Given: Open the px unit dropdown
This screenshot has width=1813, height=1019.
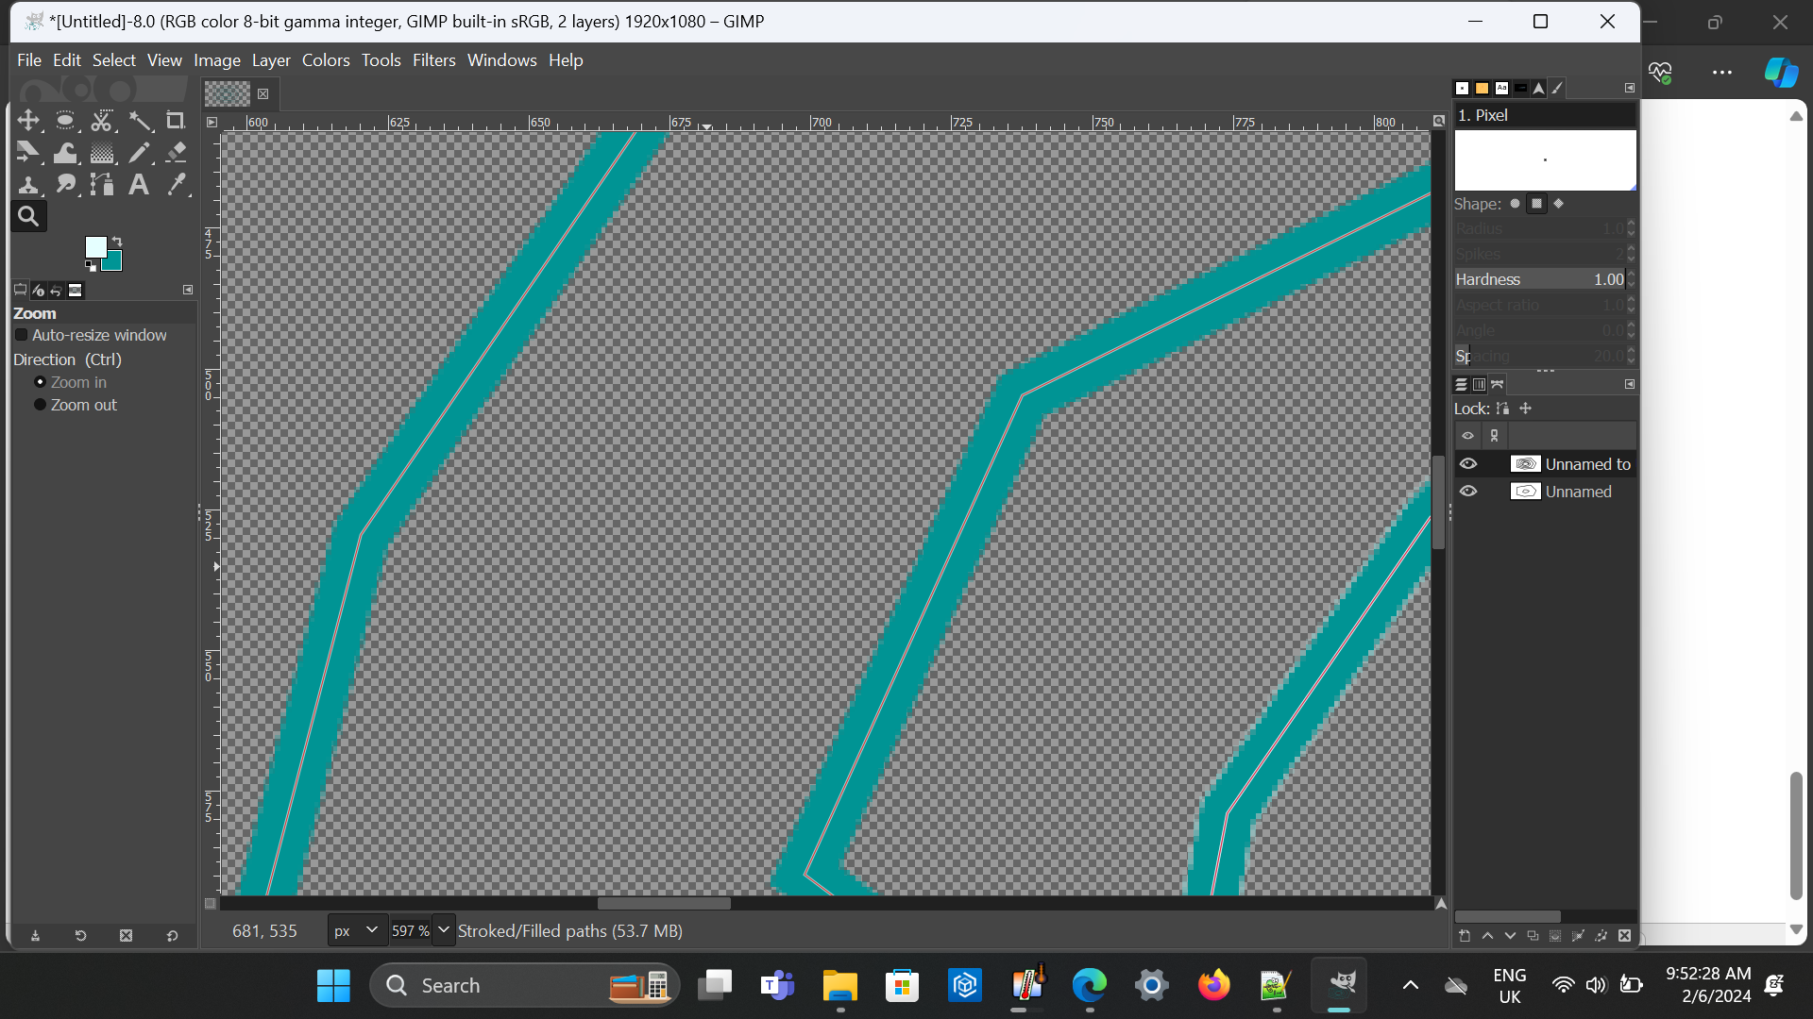Looking at the screenshot, I should tap(358, 930).
